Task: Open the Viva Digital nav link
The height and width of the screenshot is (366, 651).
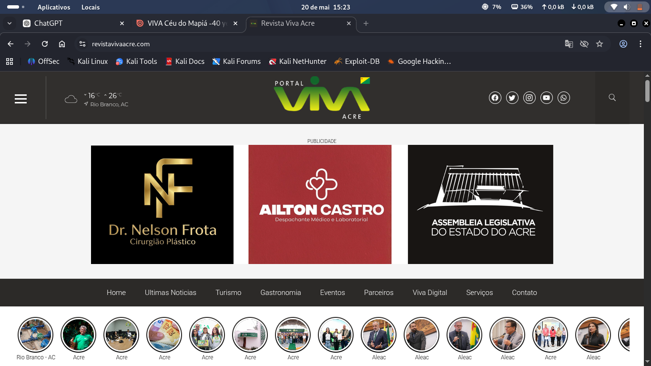Action: pos(430,293)
